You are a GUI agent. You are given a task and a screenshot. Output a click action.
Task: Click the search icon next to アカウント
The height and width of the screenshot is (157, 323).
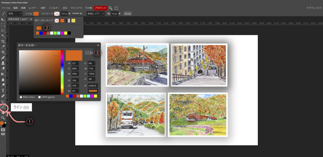111,8
